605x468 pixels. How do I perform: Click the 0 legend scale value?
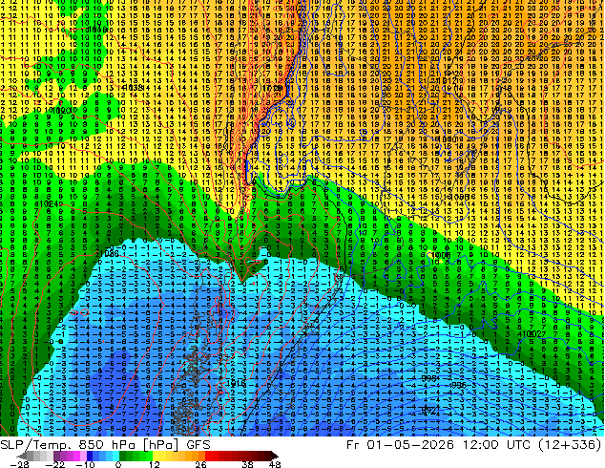(x=118, y=464)
